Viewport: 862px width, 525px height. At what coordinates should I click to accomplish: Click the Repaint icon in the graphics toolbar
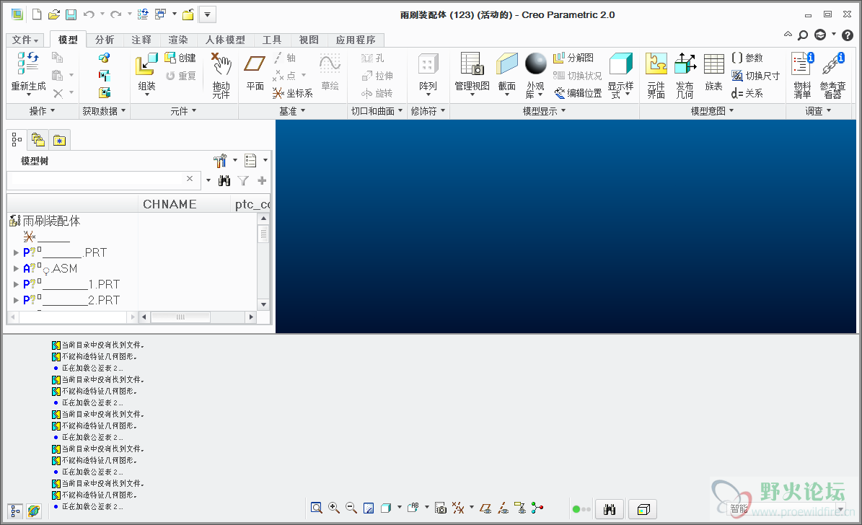369,508
